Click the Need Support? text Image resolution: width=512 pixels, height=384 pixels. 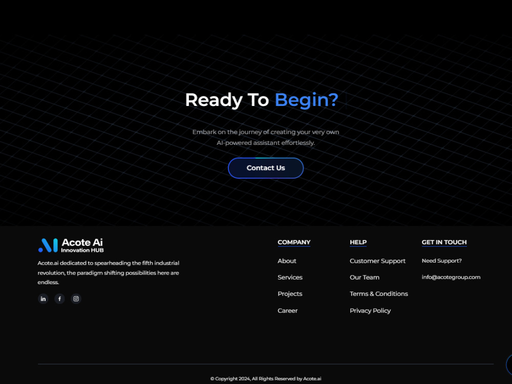[x=442, y=261]
